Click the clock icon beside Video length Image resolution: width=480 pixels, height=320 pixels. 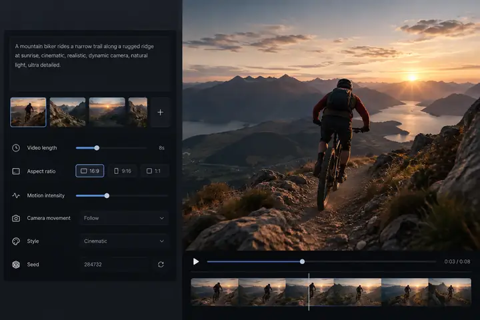pyautogui.click(x=16, y=148)
